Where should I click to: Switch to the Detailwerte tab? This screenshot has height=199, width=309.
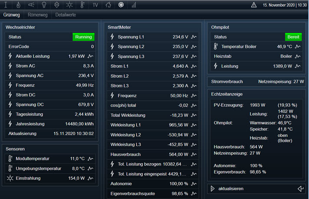point(66,14)
